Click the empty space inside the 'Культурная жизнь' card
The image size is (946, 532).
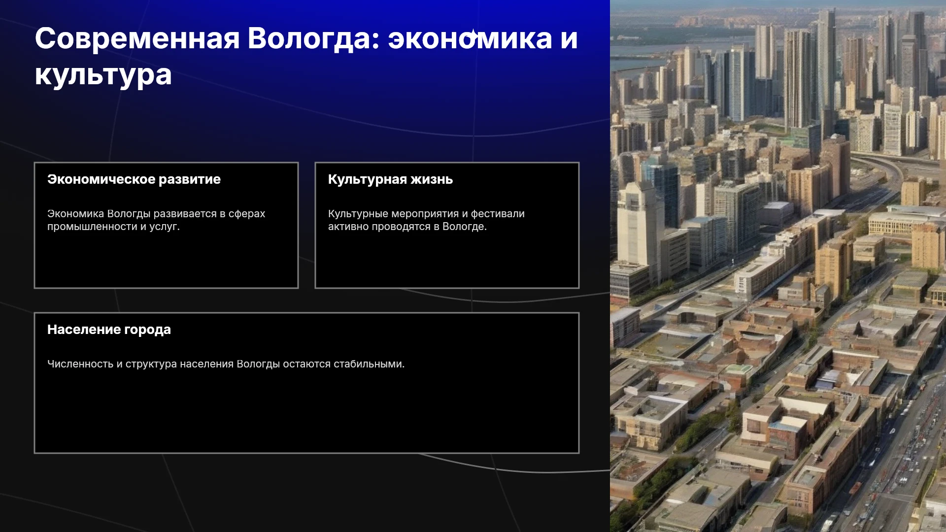[447, 261]
